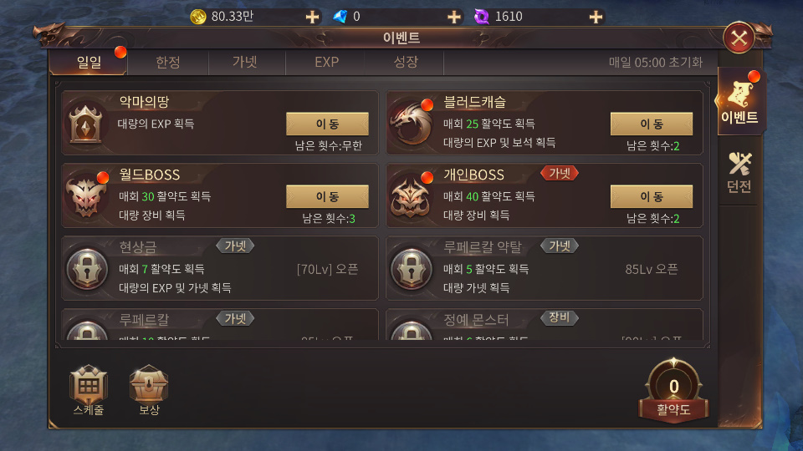Tap the locked 루페르칼 약탈 padlock icon
This screenshot has height=451, width=803.
point(412,269)
